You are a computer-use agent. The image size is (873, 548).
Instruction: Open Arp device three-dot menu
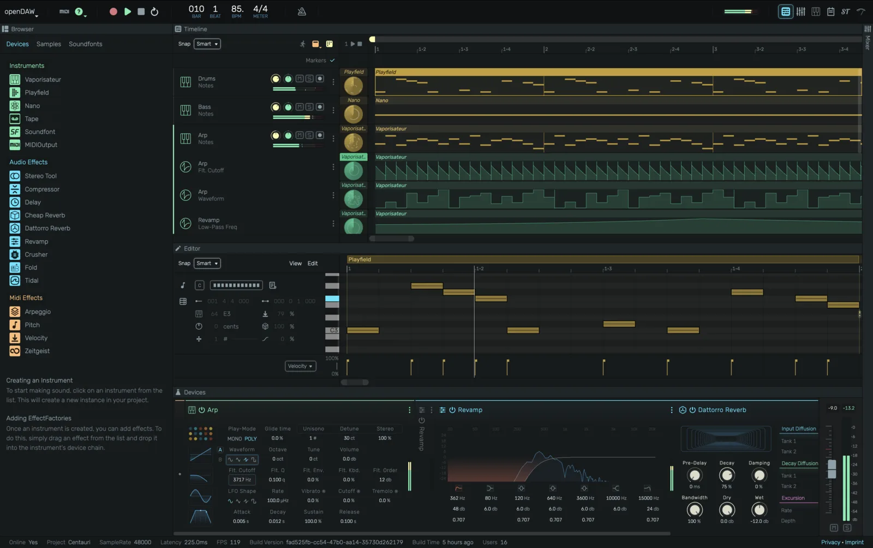click(410, 410)
